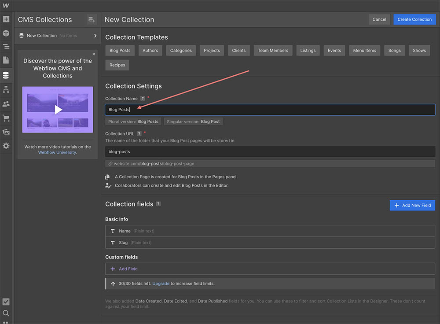Open the Audit checkmark panel

pos(6,302)
